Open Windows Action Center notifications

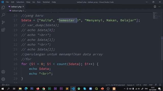(x=160, y=89)
